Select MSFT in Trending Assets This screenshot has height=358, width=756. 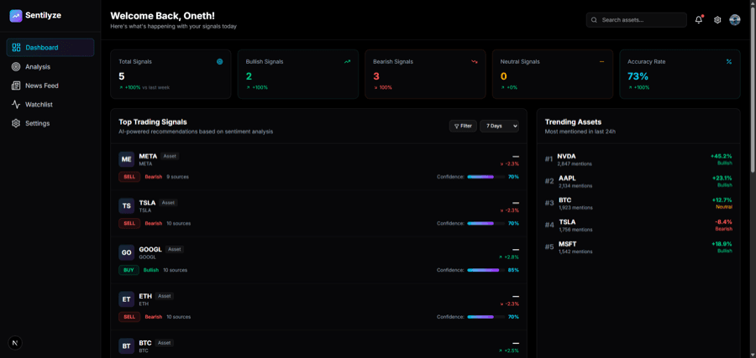(638, 247)
